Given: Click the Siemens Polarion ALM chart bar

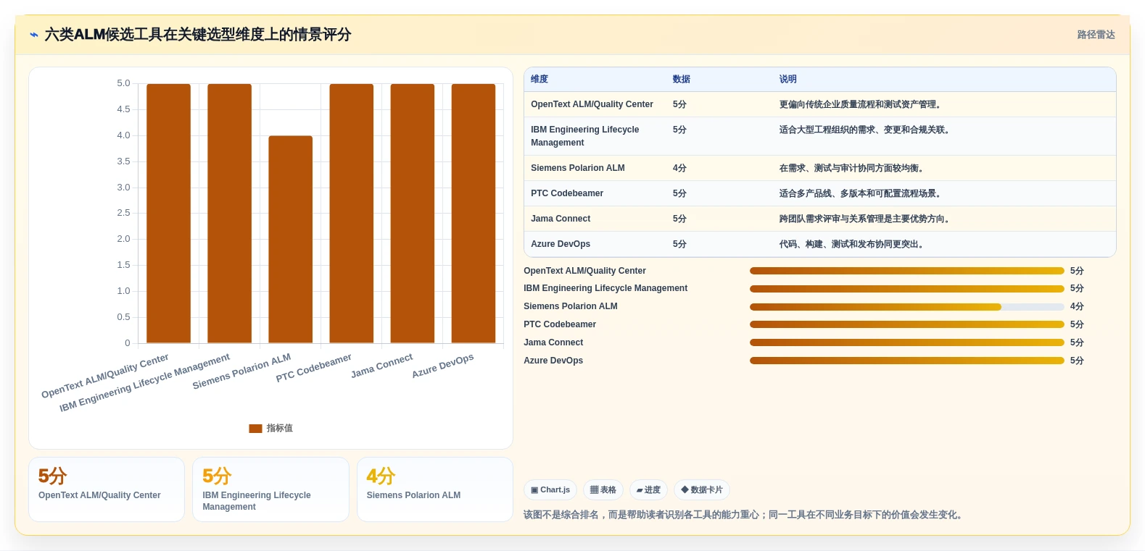Looking at the screenshot, I should pos(291,240).
